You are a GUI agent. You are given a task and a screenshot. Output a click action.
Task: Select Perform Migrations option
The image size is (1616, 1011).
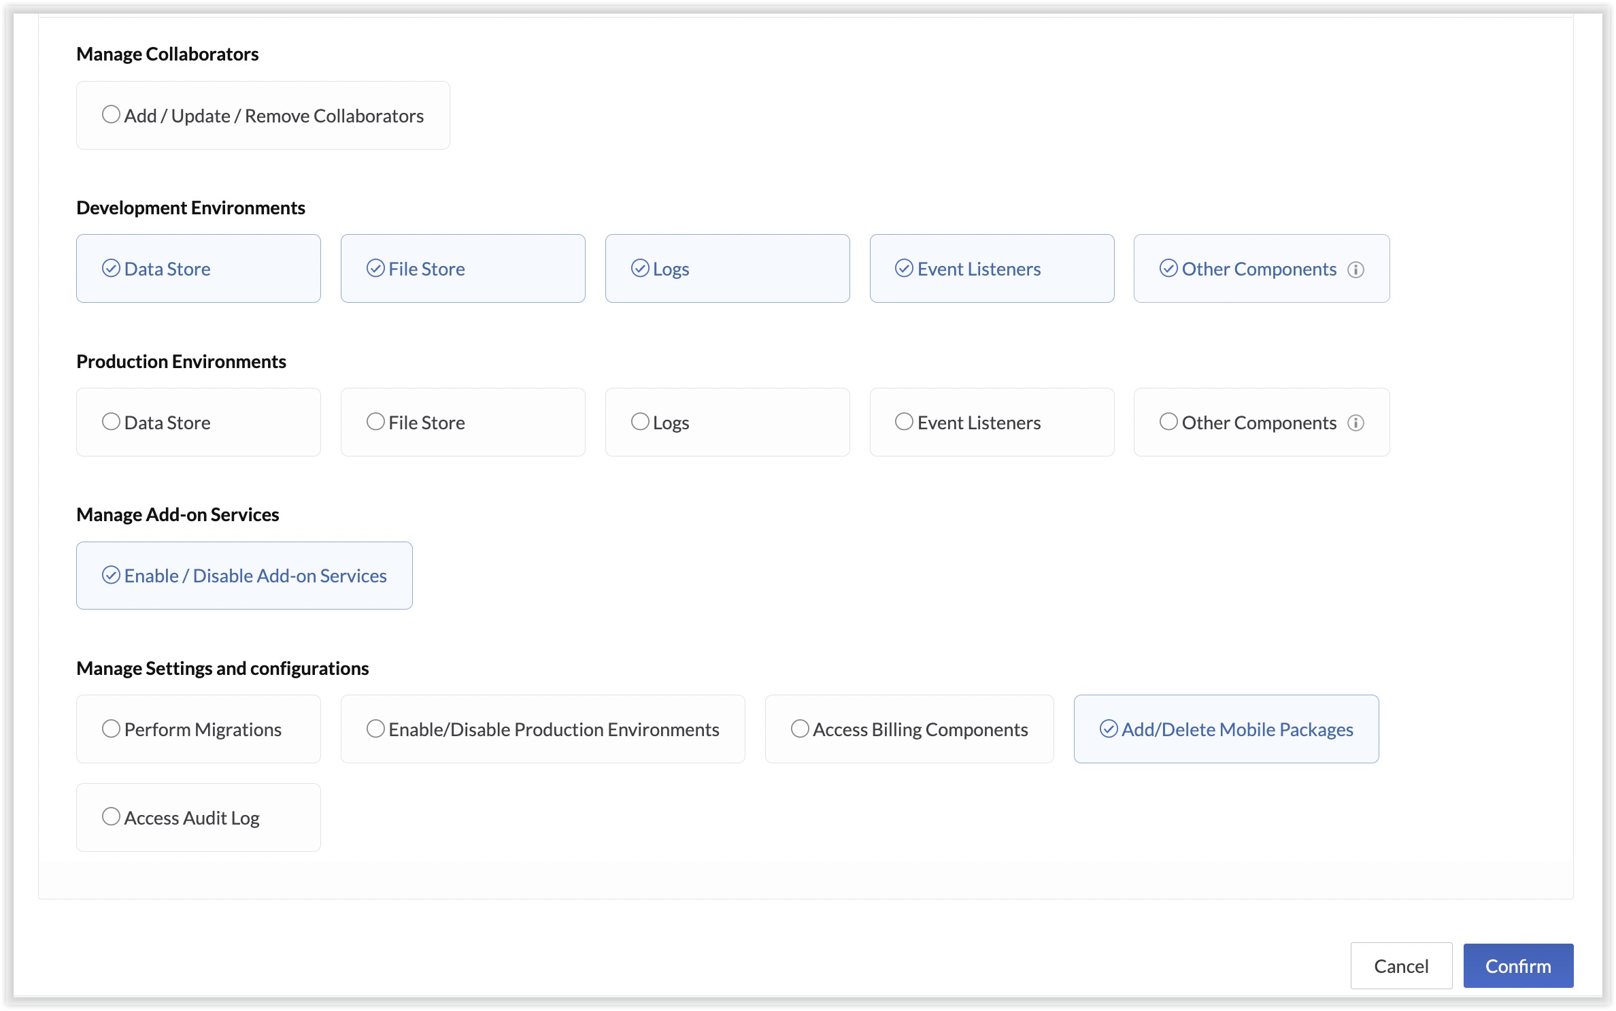point(111,729)
